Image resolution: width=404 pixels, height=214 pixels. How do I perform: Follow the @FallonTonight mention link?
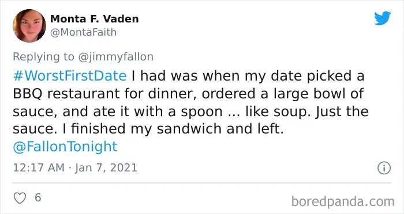point(65,147)
